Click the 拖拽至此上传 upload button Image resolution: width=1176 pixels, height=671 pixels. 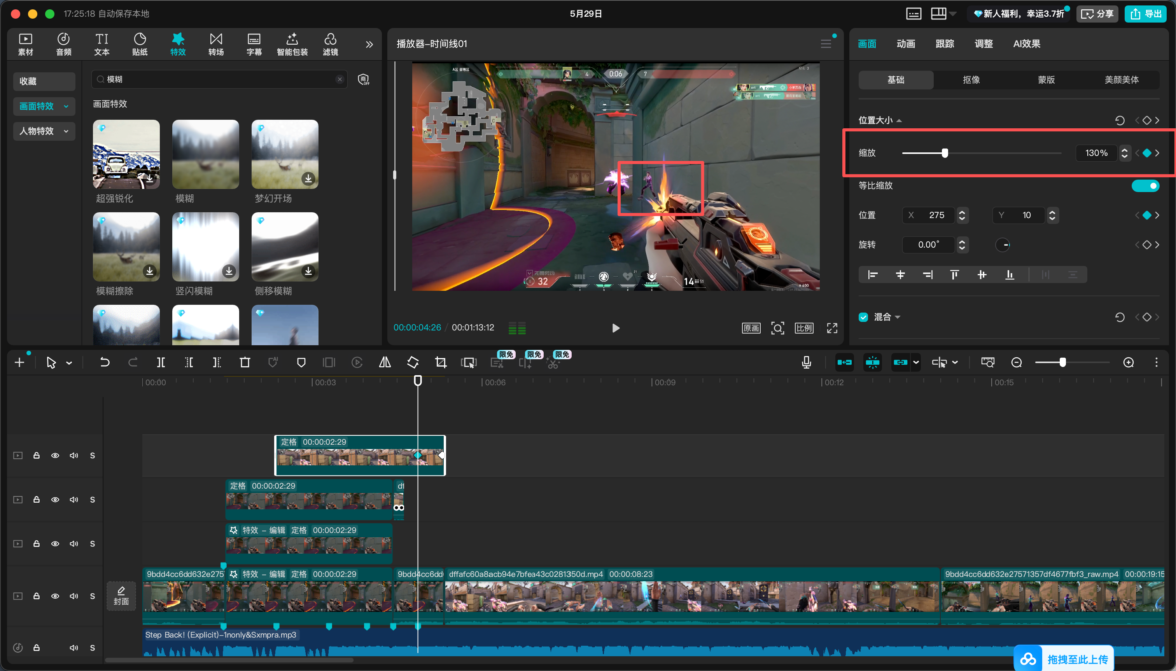click(1064, 659)
